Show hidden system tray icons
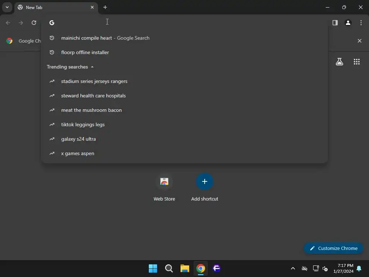The width and height of the screenshot is (369, 277). pos(293,268)
